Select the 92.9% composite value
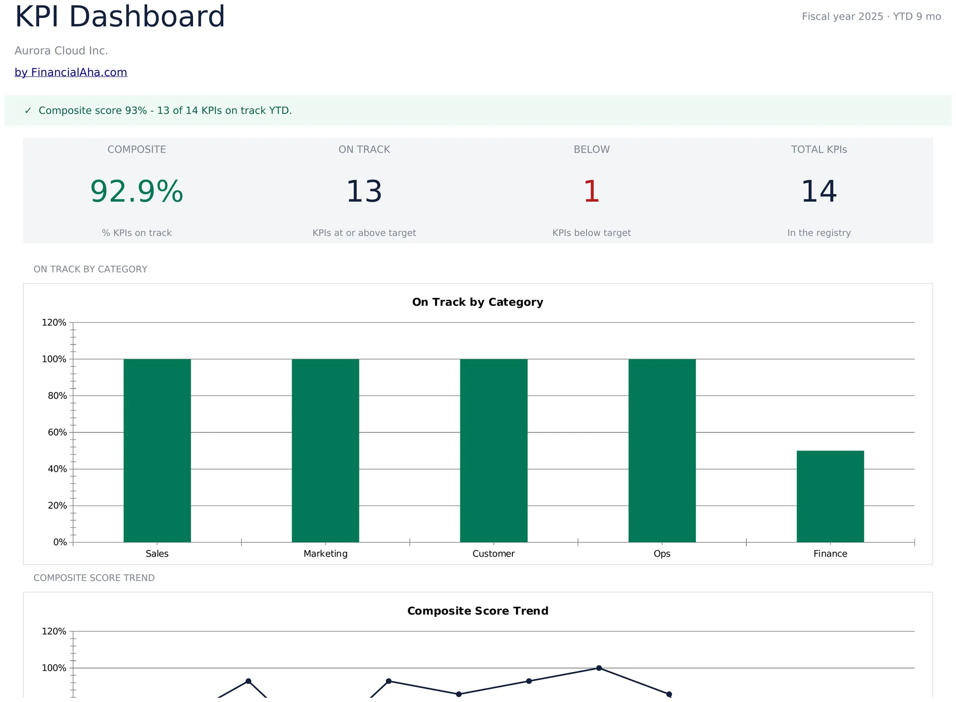Image resolution: width=956 pixels, height=702 pixels. click(137, 191)
